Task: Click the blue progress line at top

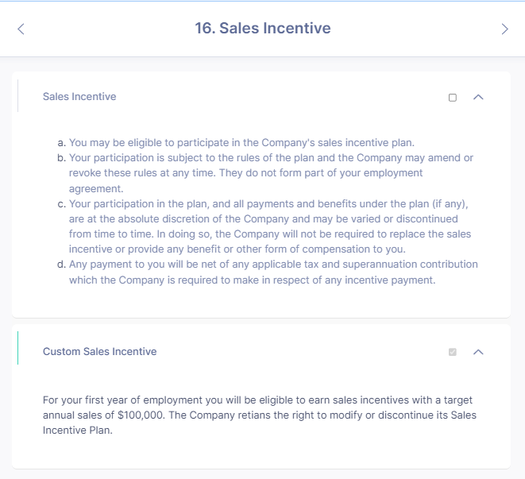Action: coord(262,1)
